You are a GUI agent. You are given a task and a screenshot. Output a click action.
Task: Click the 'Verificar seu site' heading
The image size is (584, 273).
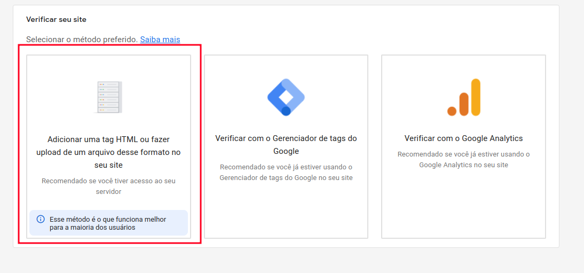pos(56,19)
